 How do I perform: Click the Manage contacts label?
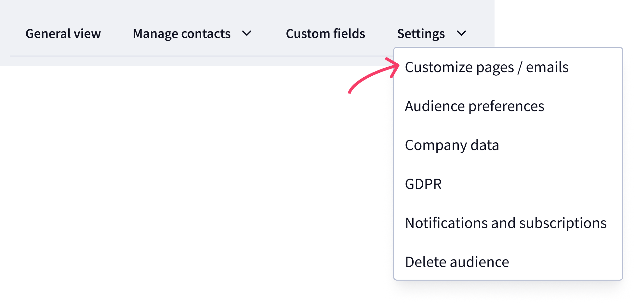(182, 34)
